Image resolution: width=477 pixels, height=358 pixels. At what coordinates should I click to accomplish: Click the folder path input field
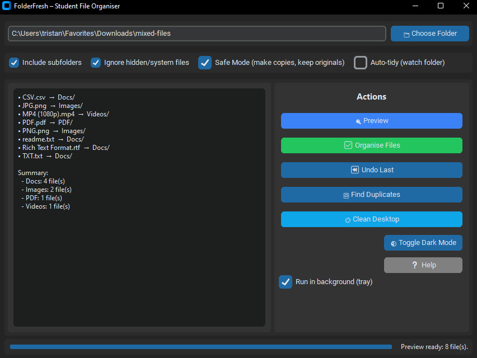pyautogui.click(x=197, y=34)
